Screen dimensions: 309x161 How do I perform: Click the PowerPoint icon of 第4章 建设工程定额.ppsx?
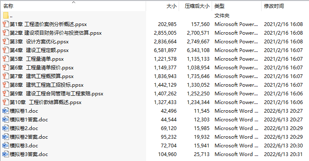tap(5, 50)
